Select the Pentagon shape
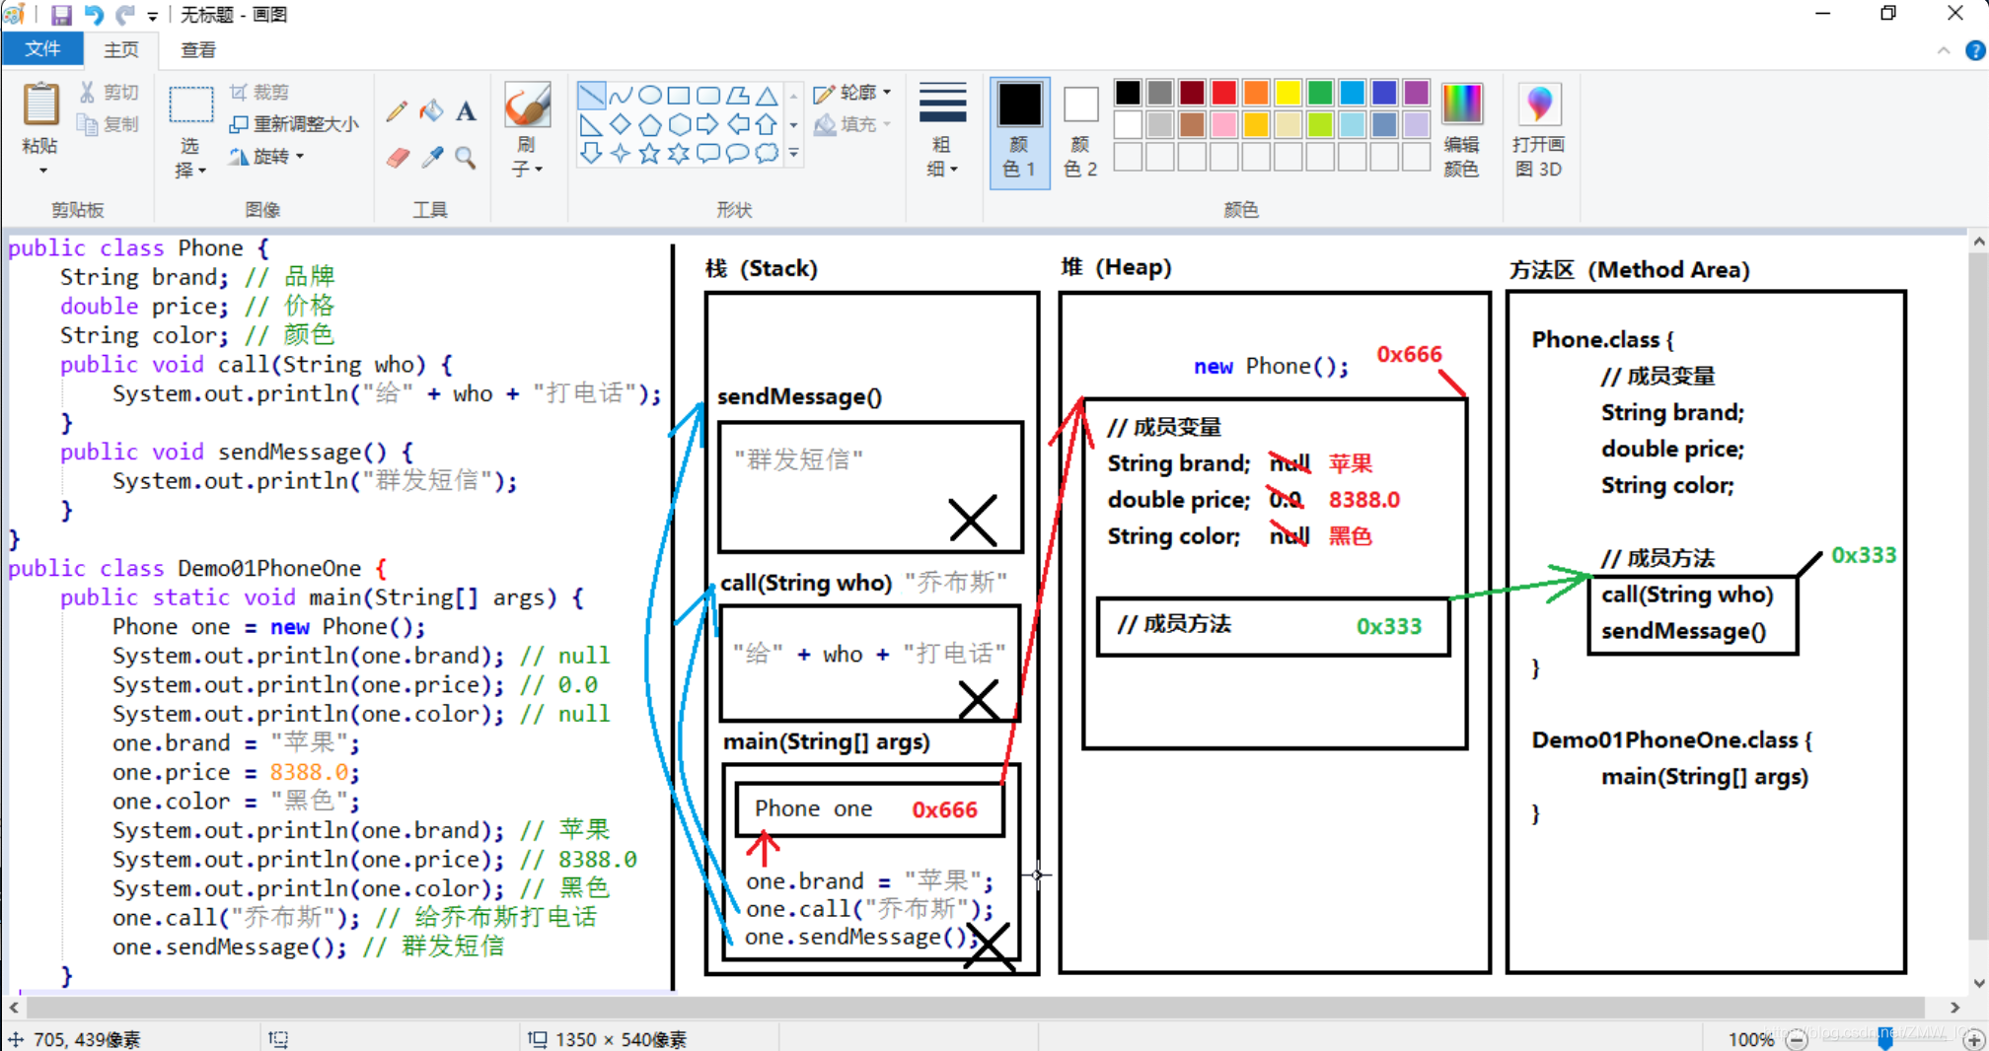 click(650, 124)
